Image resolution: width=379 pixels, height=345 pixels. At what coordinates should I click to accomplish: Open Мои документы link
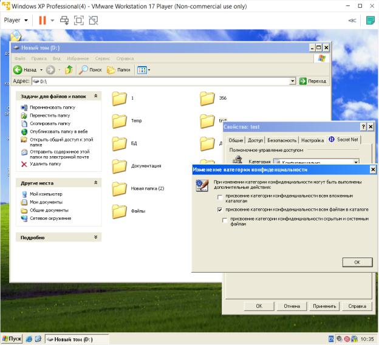[x=46, y=202]
